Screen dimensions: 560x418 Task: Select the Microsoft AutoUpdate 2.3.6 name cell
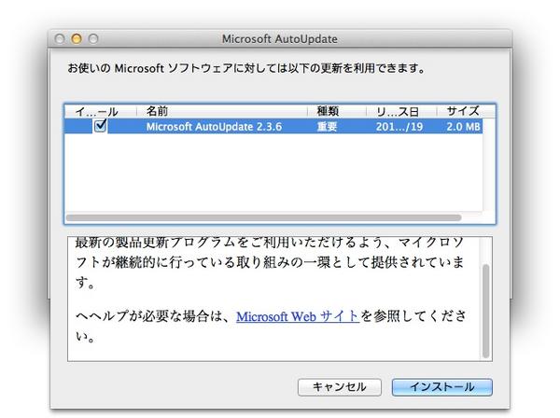click(x=214, y=127)
